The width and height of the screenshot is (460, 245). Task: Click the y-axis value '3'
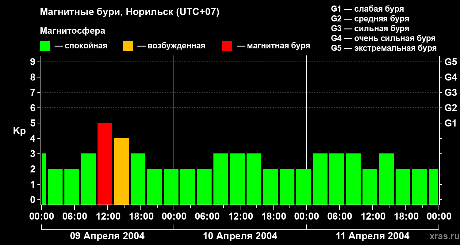tap(33, 154)
